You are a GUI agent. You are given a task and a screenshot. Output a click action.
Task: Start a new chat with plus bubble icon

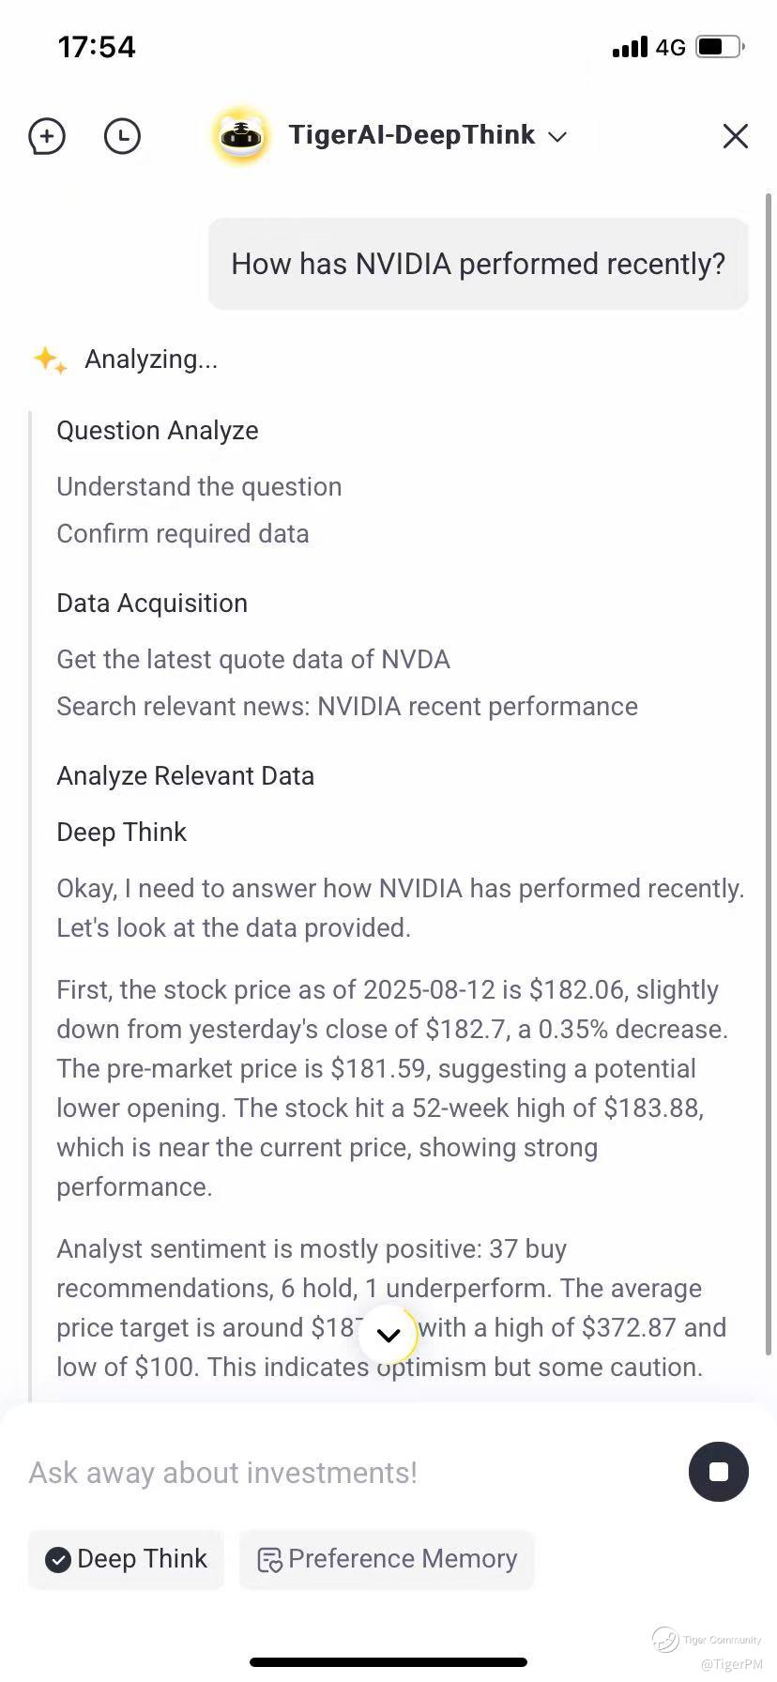(47, 136)
